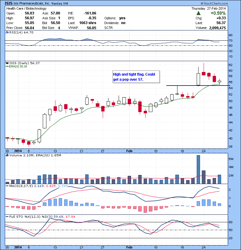Image resolution: width=241 pixels, height=250 pixels.
Task: Click the 6M label on the volume axis
Action: [x=231, y=159]
